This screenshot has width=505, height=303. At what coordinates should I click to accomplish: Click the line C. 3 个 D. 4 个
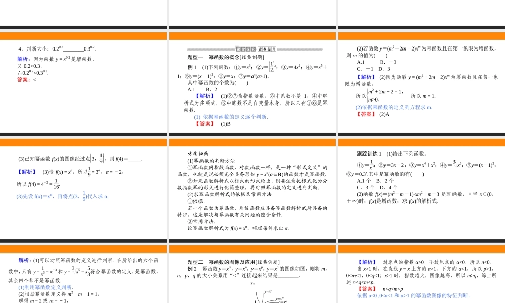[x=377, y=188]
